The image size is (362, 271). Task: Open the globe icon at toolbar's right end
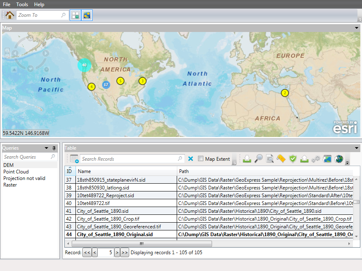click(x=339, y=159)
